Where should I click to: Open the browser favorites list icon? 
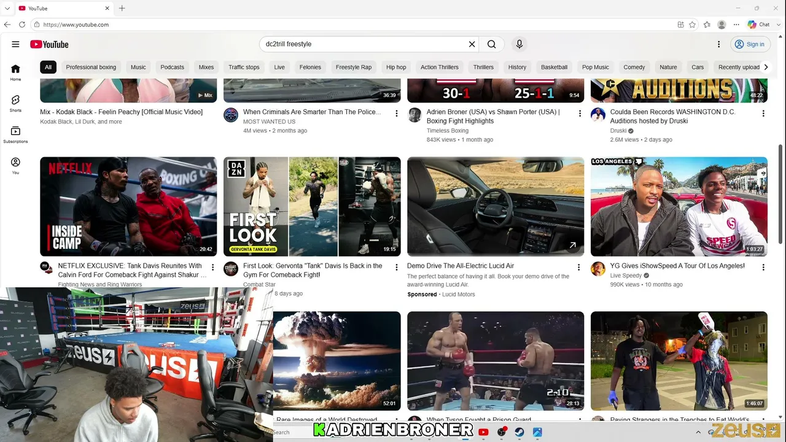pos(707,25)
